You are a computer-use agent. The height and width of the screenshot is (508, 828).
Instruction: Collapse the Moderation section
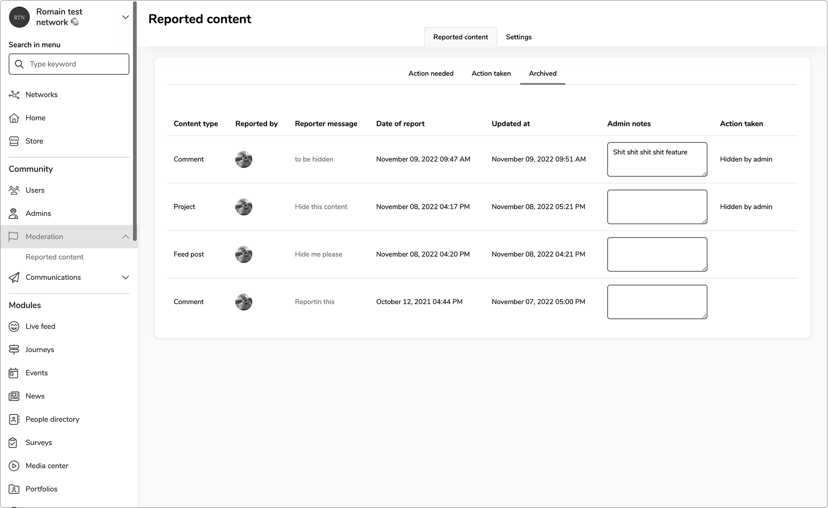pos(125,236)
